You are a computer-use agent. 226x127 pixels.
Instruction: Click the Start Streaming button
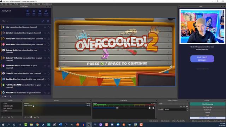(208, 104)
